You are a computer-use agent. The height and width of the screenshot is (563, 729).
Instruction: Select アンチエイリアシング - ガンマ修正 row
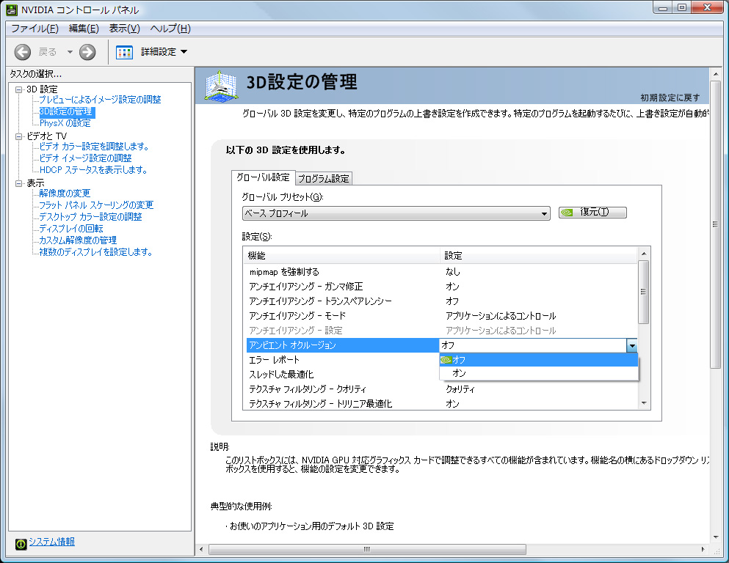[x=440, y=287]
